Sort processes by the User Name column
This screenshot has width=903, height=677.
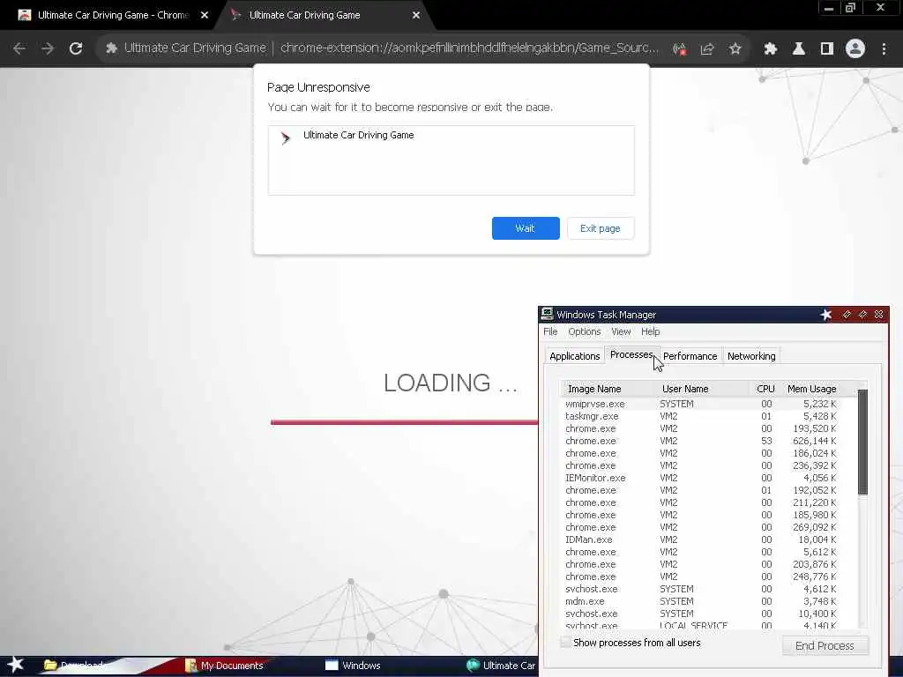pyautogui.click(x=703, y=389)
